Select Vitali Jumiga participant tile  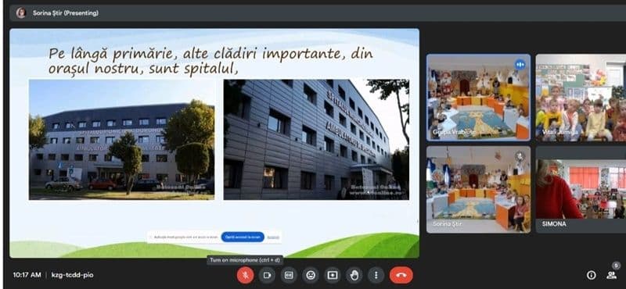(x=581, y=98)
